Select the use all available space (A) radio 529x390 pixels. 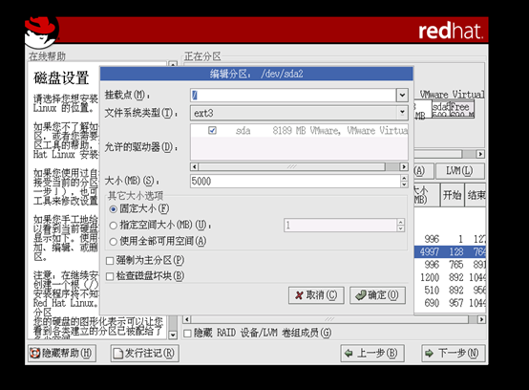click(114, 242)
